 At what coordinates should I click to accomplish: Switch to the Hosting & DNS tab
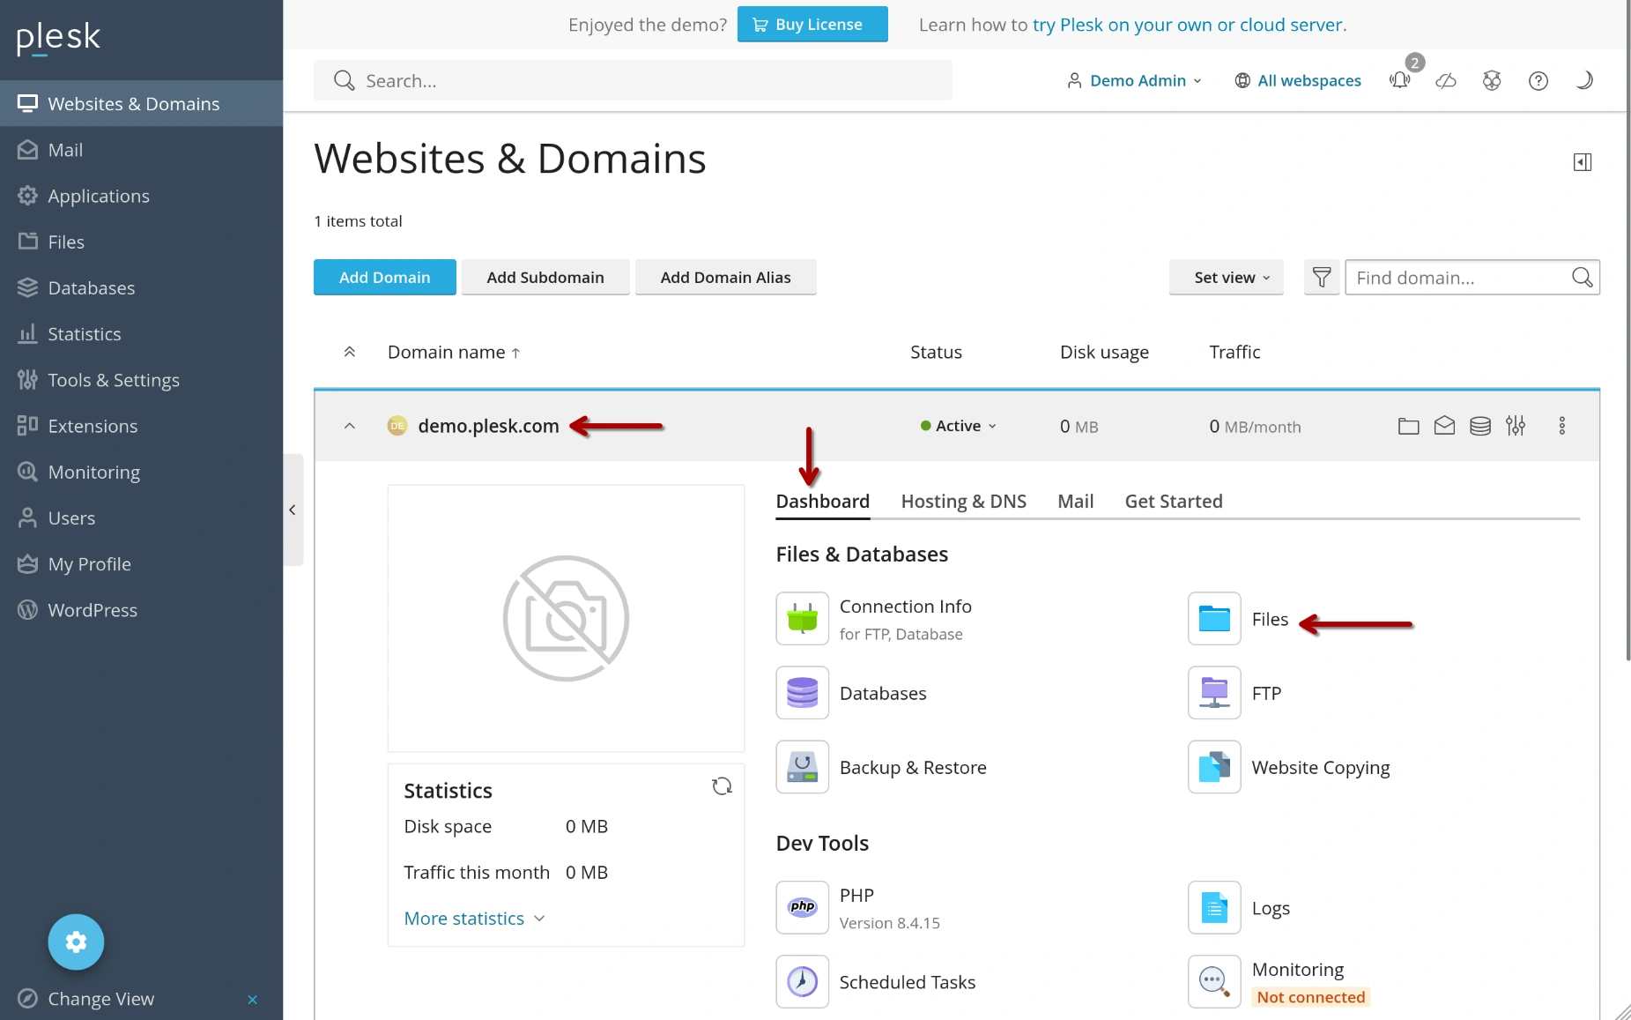point(963,502)
